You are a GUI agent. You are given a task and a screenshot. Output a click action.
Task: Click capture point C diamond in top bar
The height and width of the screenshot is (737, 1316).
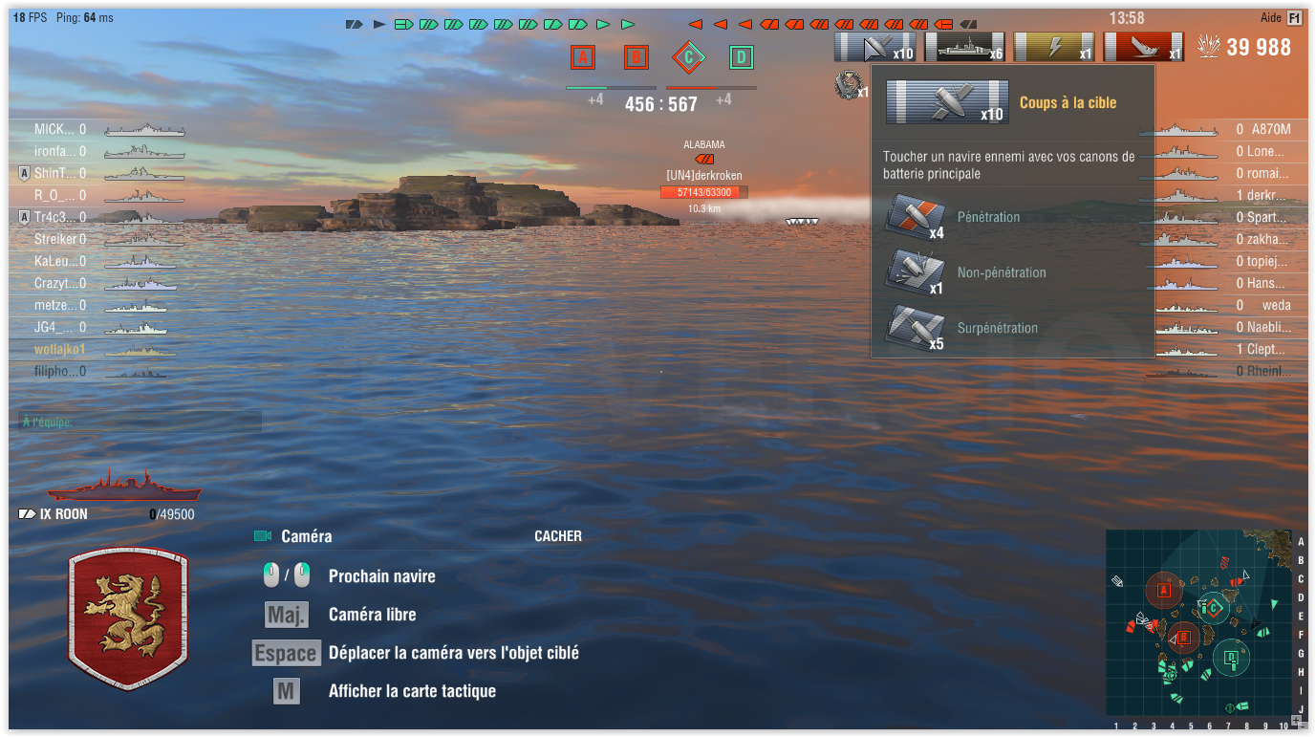click(688, 58)
